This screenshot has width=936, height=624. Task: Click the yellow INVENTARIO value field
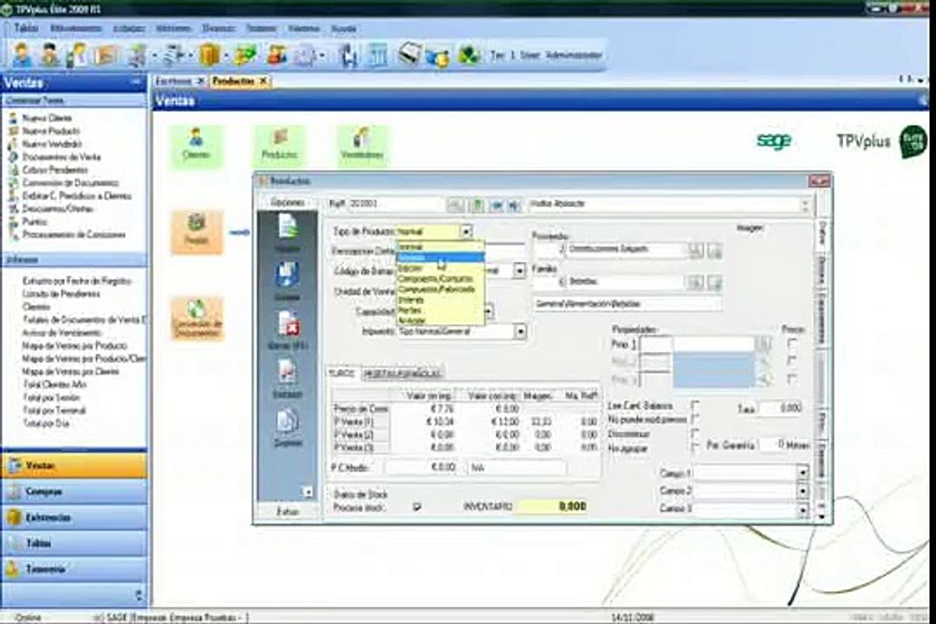coord(553,506)
